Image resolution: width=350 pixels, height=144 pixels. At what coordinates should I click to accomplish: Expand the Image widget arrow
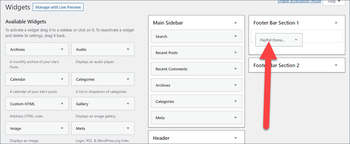pos(62,128)
